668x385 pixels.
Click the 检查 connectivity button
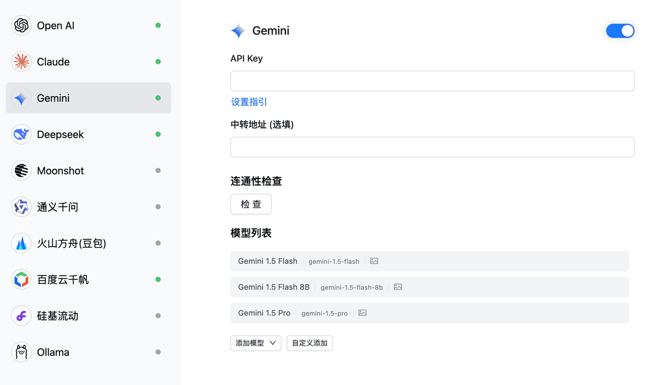coord(251,204)
